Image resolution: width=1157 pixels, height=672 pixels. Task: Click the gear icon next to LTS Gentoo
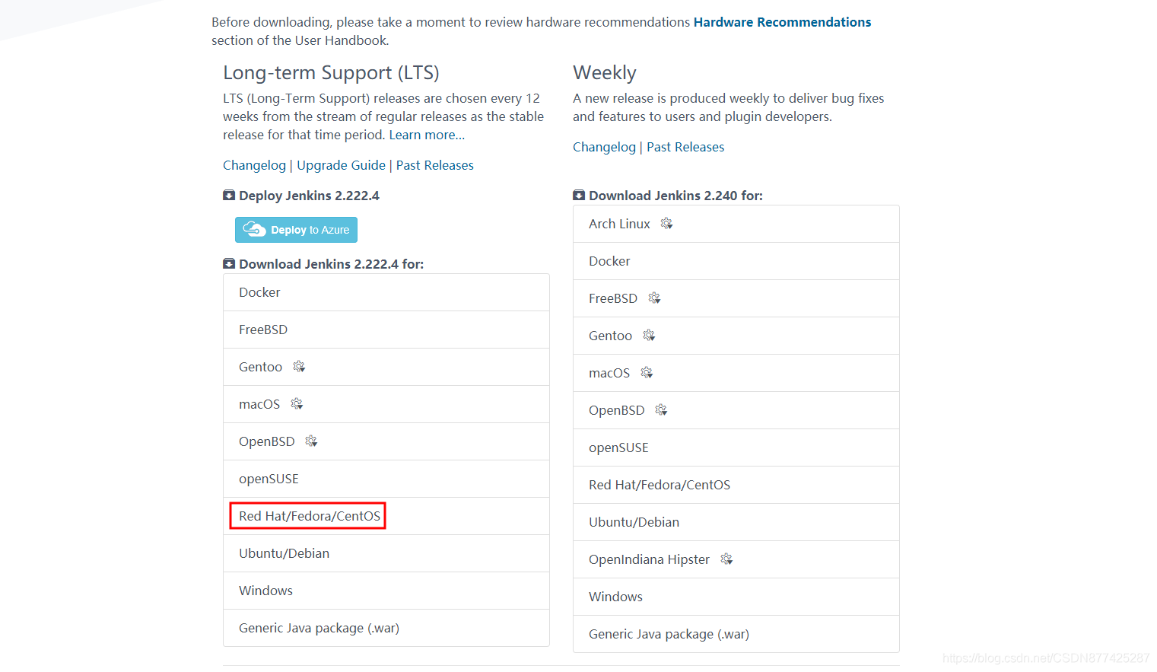pyautogui.click(x=299, y=367)
